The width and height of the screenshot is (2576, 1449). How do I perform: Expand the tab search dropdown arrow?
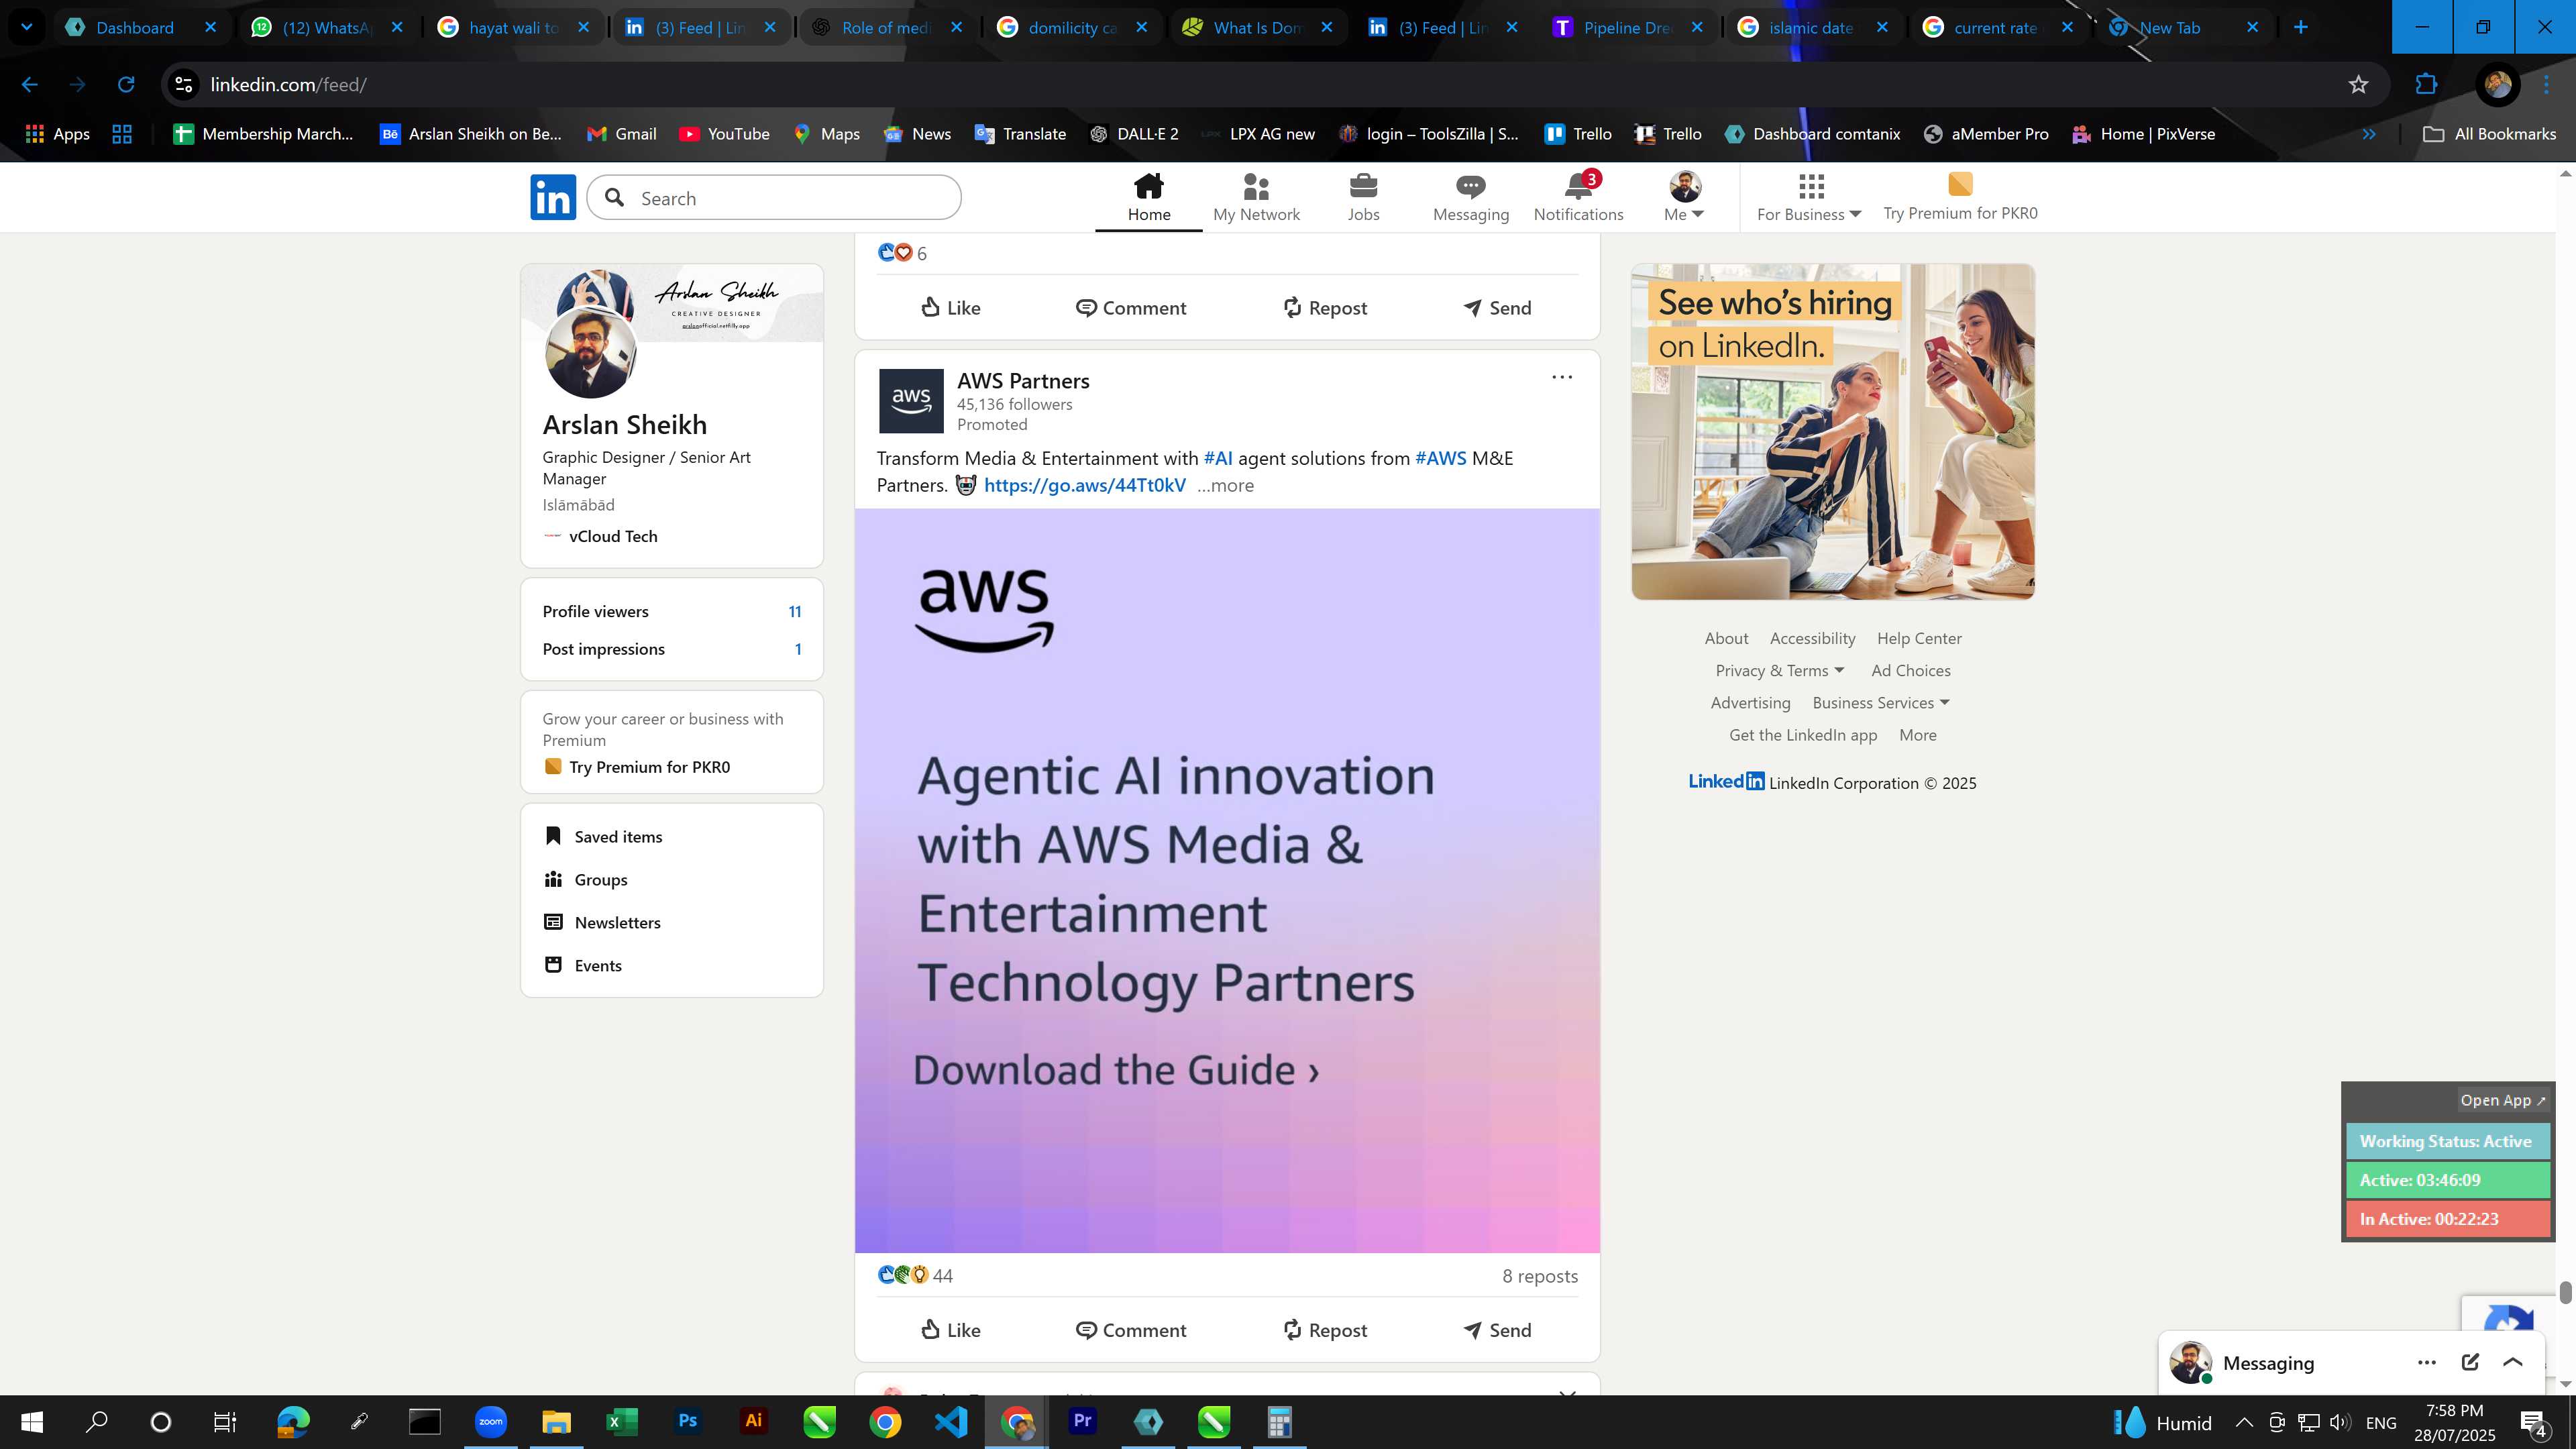tap(27, 27)
